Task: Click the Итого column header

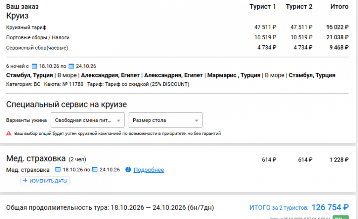Action: pyautogui.click(x=339, y=7)
